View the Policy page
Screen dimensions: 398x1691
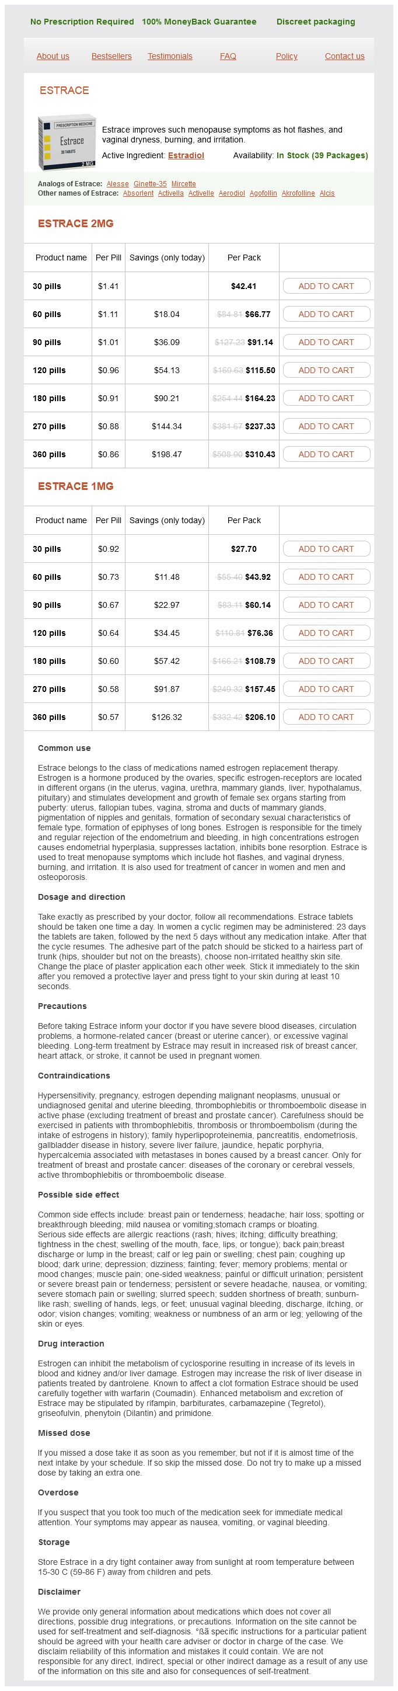(x=287, y=57)
